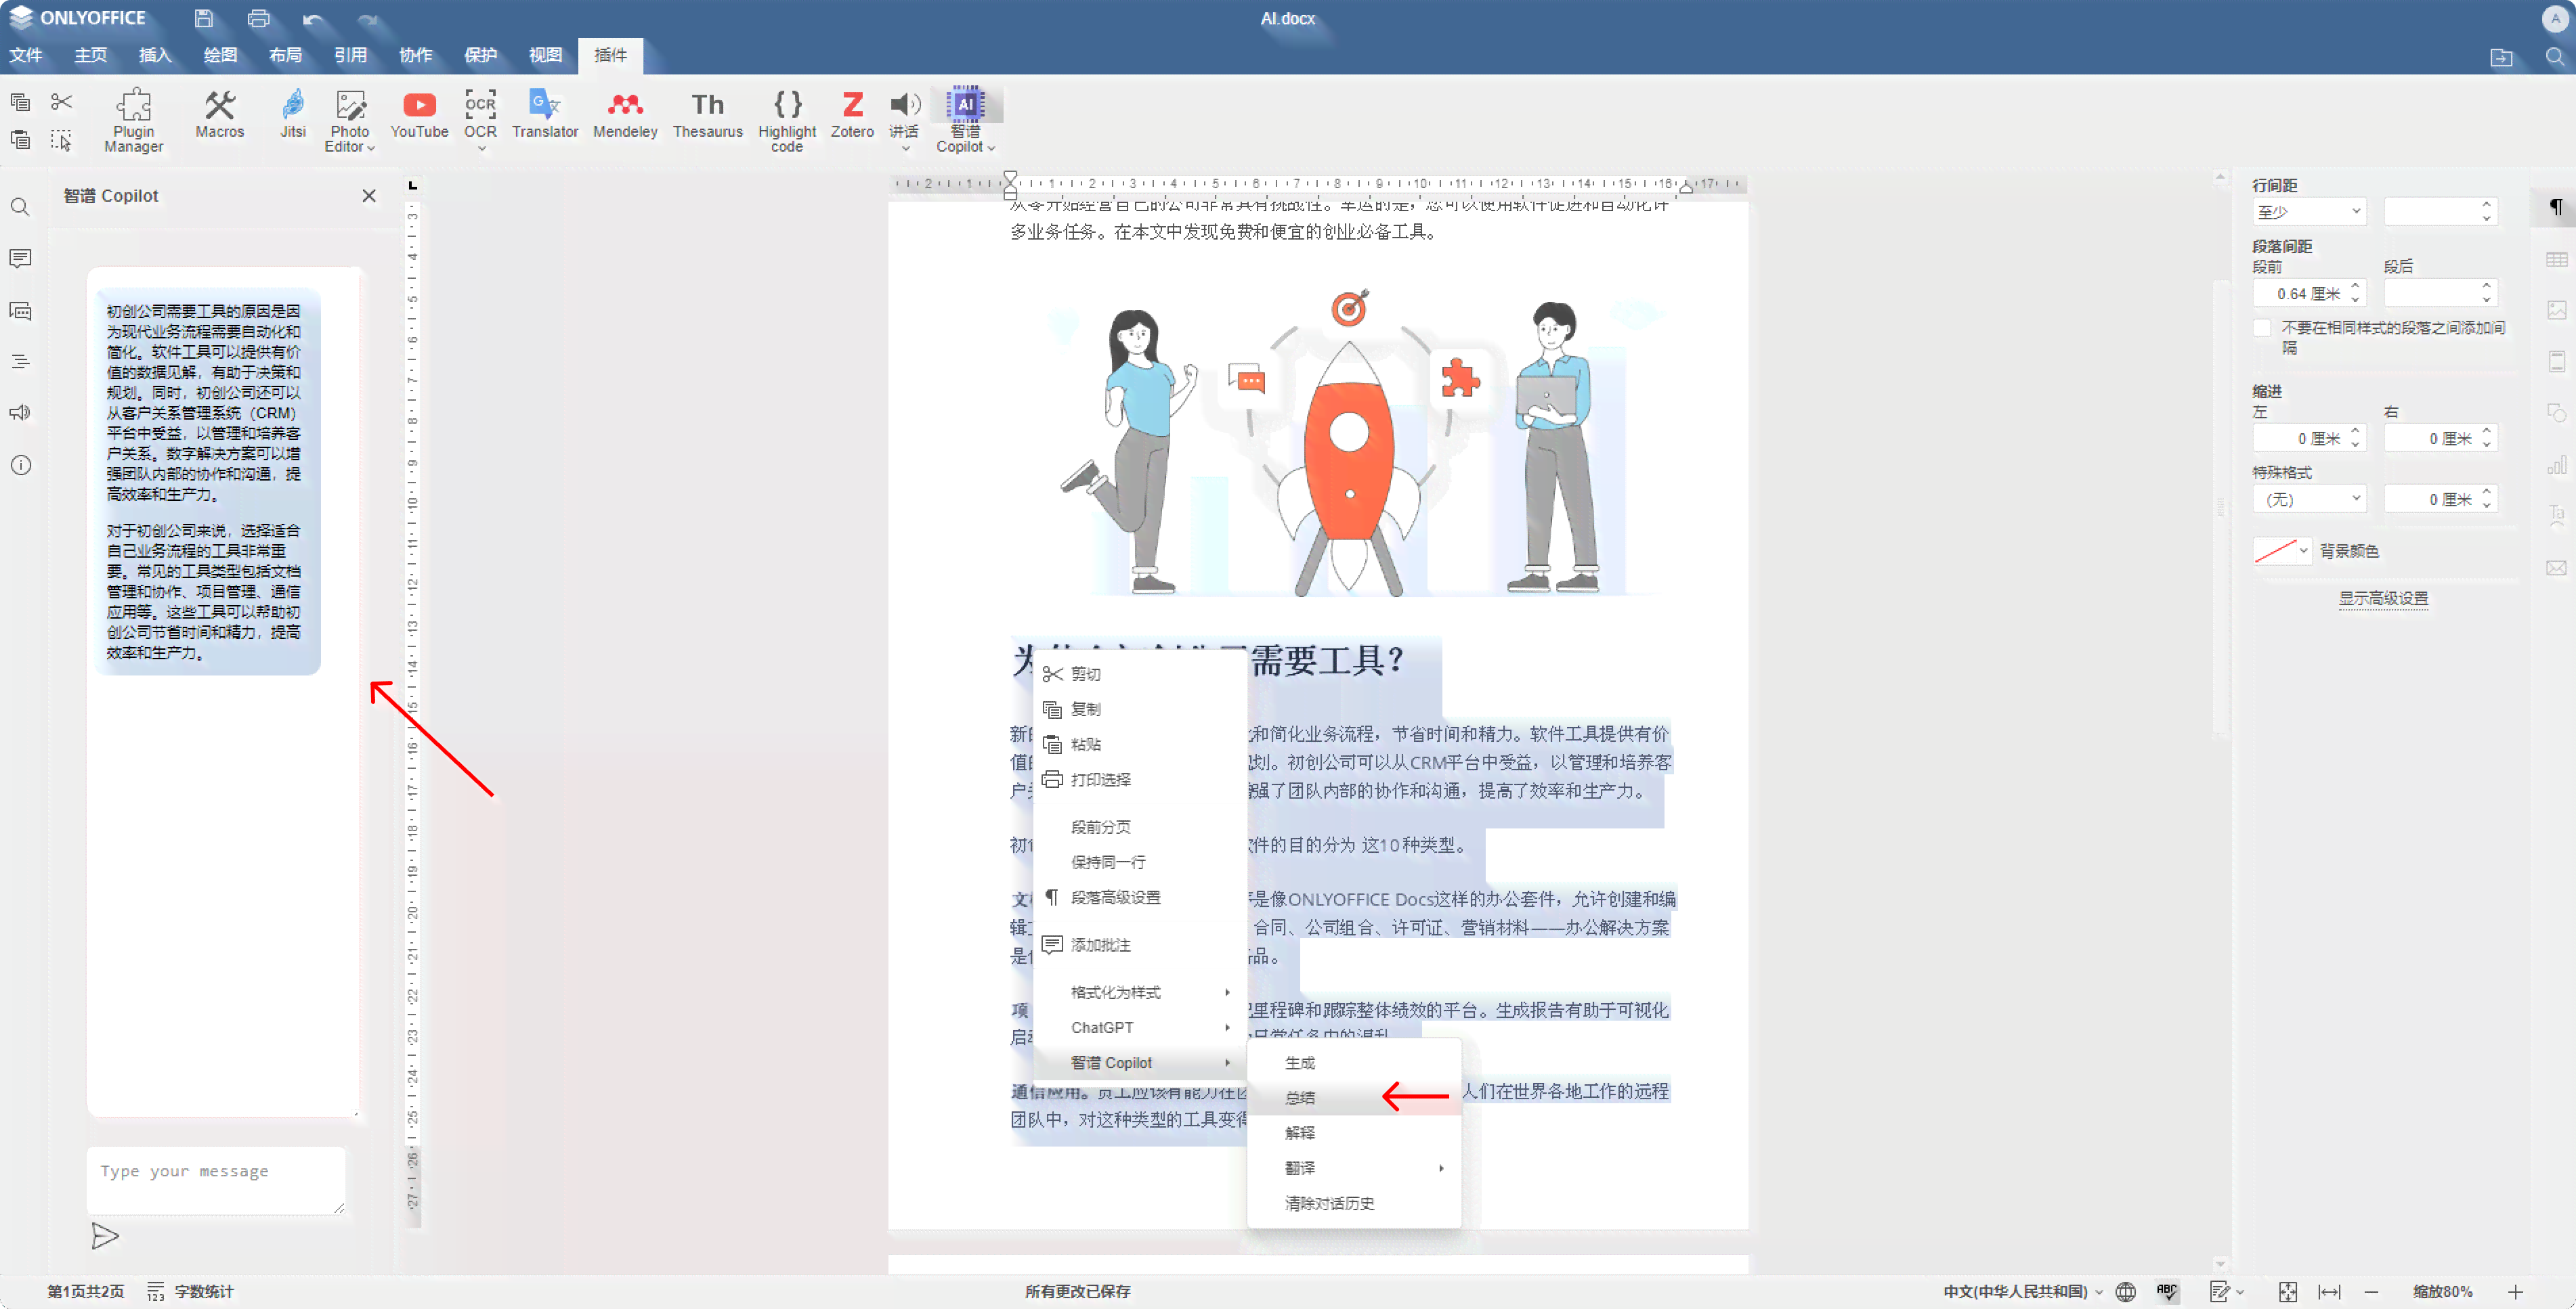Click the select all toolbar icon
Image resolution: width=2576 pixels, height=1309 pixels.
coord(62,140)
